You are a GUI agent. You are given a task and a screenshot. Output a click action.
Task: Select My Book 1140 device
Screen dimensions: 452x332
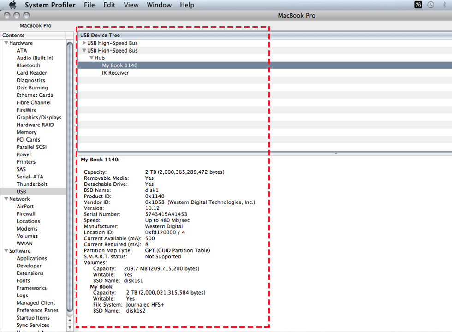coord(119,65)
